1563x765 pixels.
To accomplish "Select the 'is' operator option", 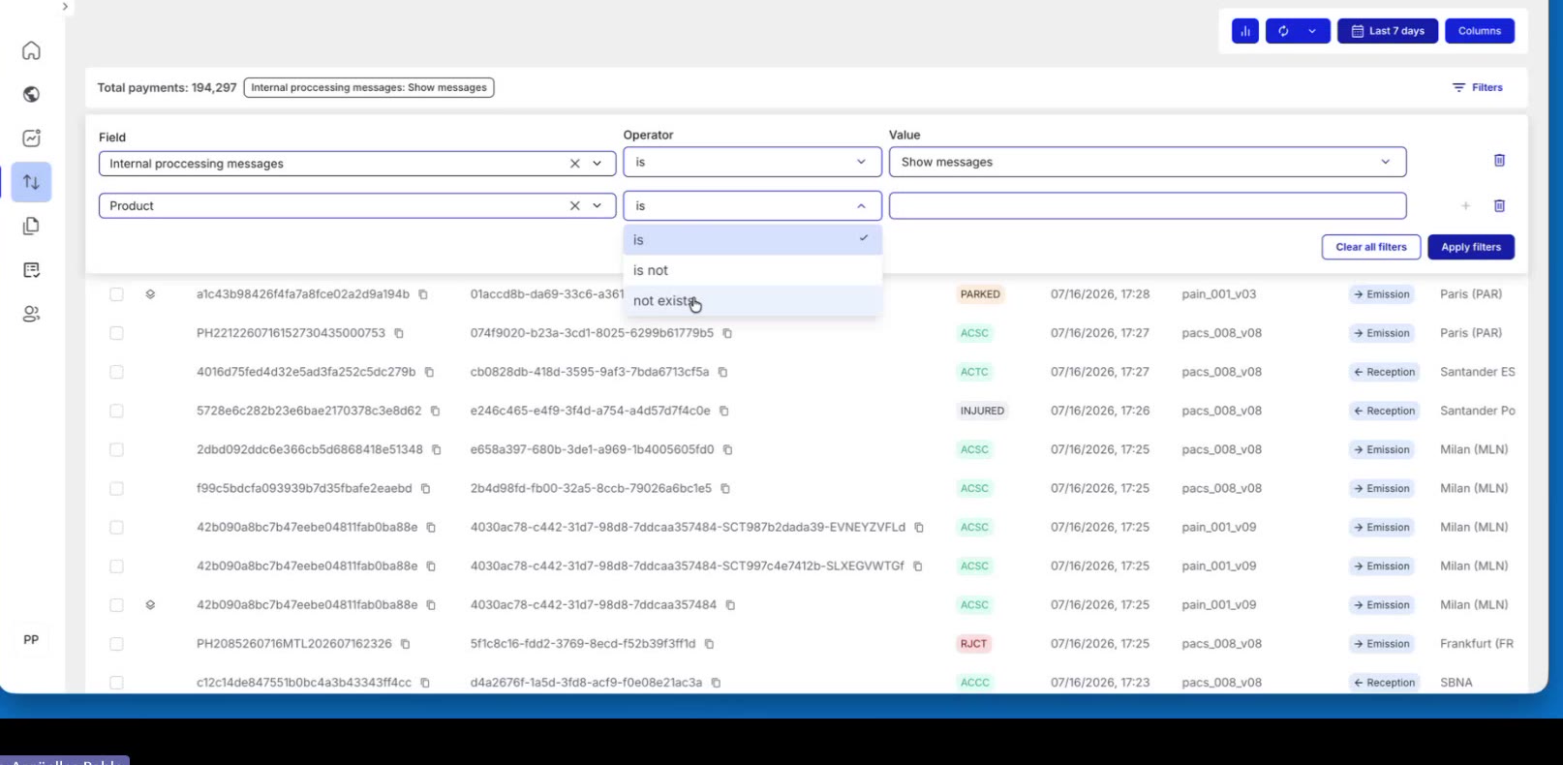I will point(752,239).
